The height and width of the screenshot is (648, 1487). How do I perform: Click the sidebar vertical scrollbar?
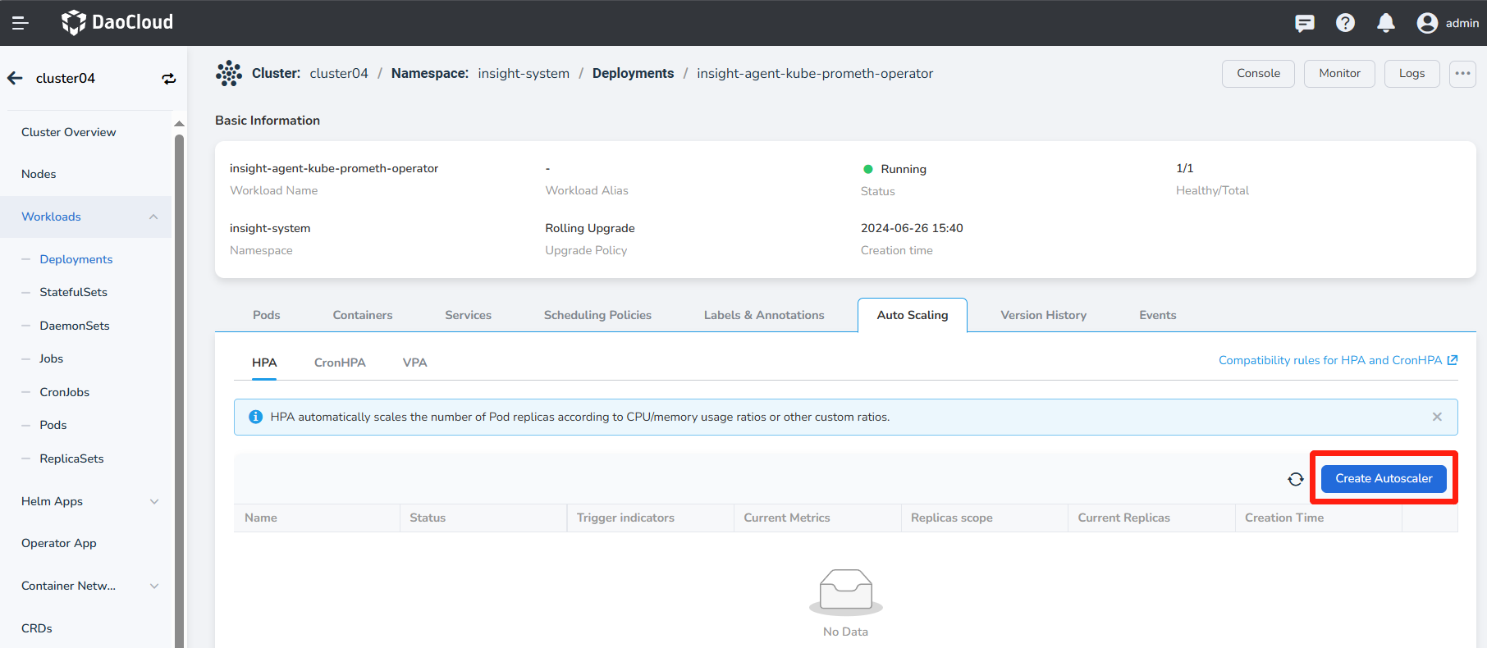pos(179,369)
